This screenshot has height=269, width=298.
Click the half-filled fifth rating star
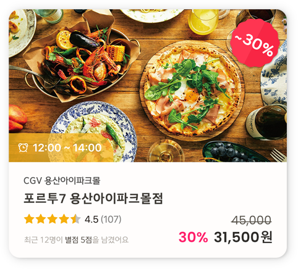pyautogui.click(x=75, y=219)
